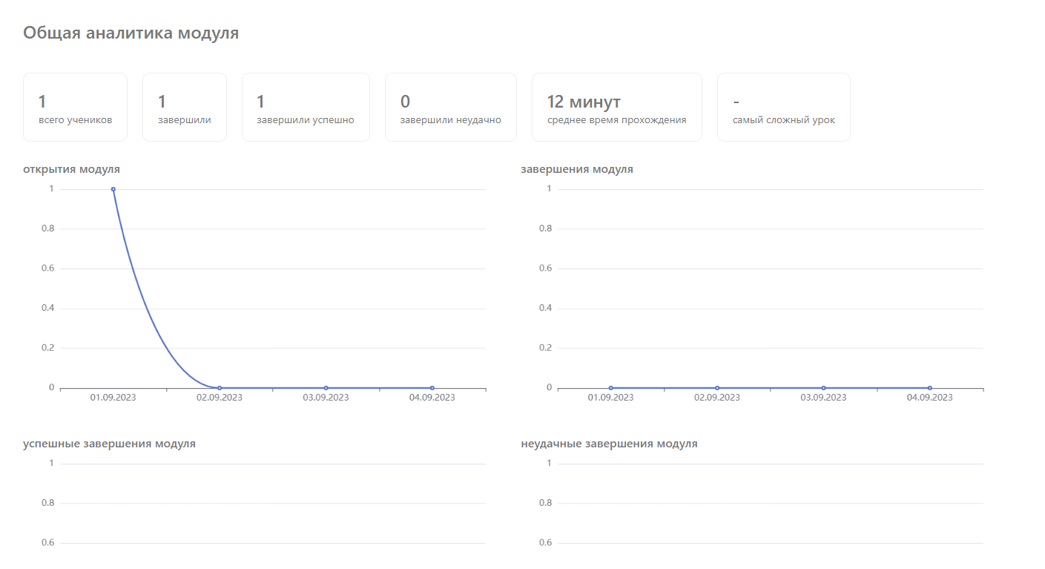1045x569 pixels.
Task: Click 01.09.2023 data point in завершения chart
Action: tap(611, 388)
